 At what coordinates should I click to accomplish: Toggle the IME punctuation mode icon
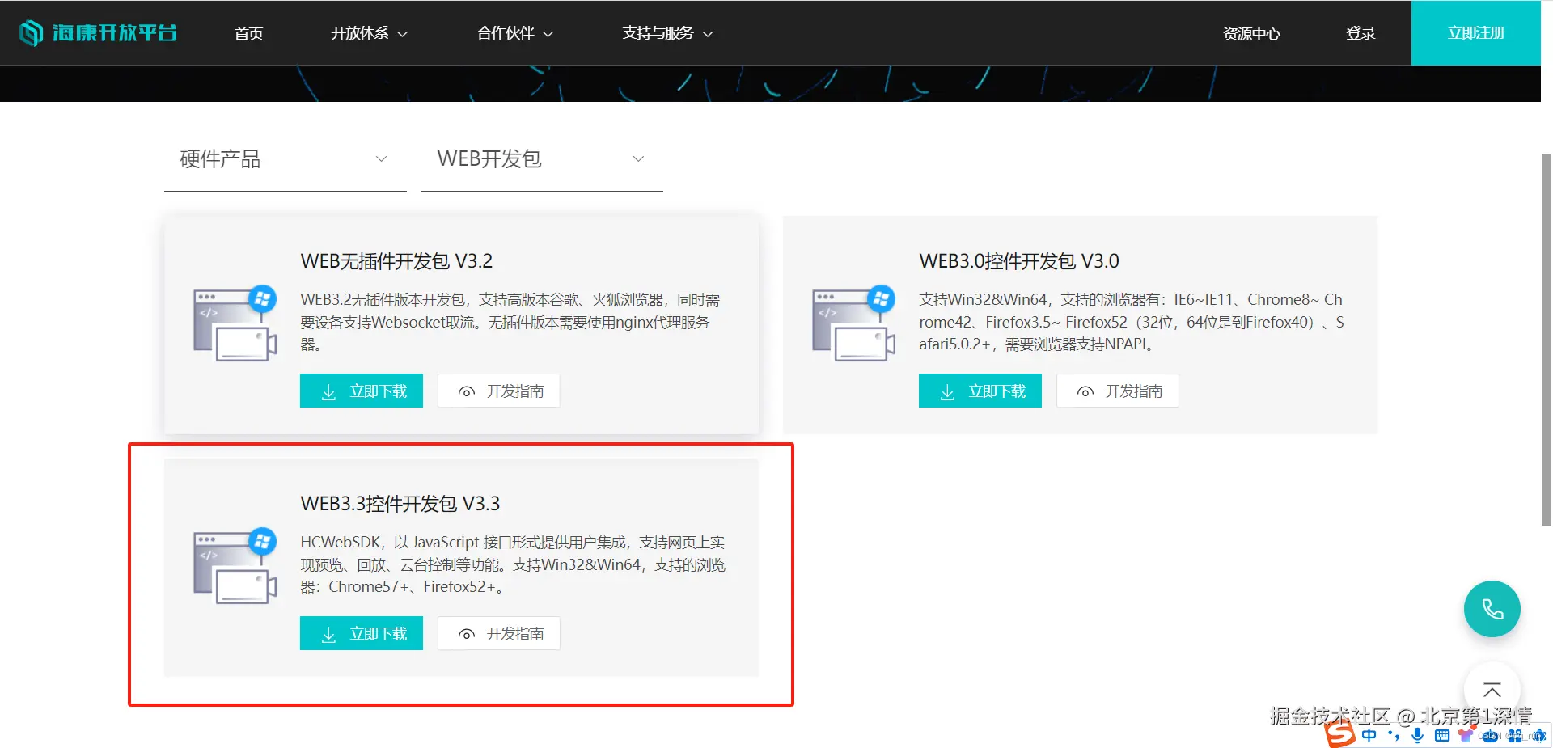coord(1394,735)
